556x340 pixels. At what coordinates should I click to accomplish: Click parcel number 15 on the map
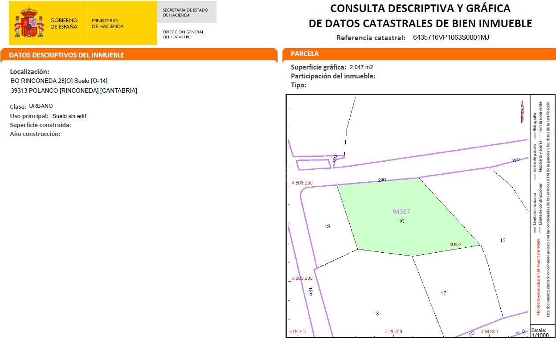(503, 241)
